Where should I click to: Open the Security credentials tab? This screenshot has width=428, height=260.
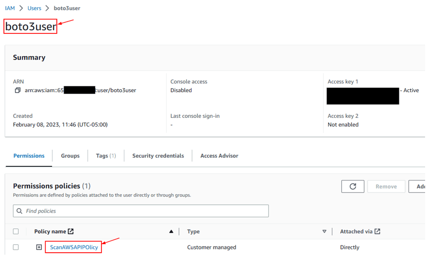tap(158, 156)
